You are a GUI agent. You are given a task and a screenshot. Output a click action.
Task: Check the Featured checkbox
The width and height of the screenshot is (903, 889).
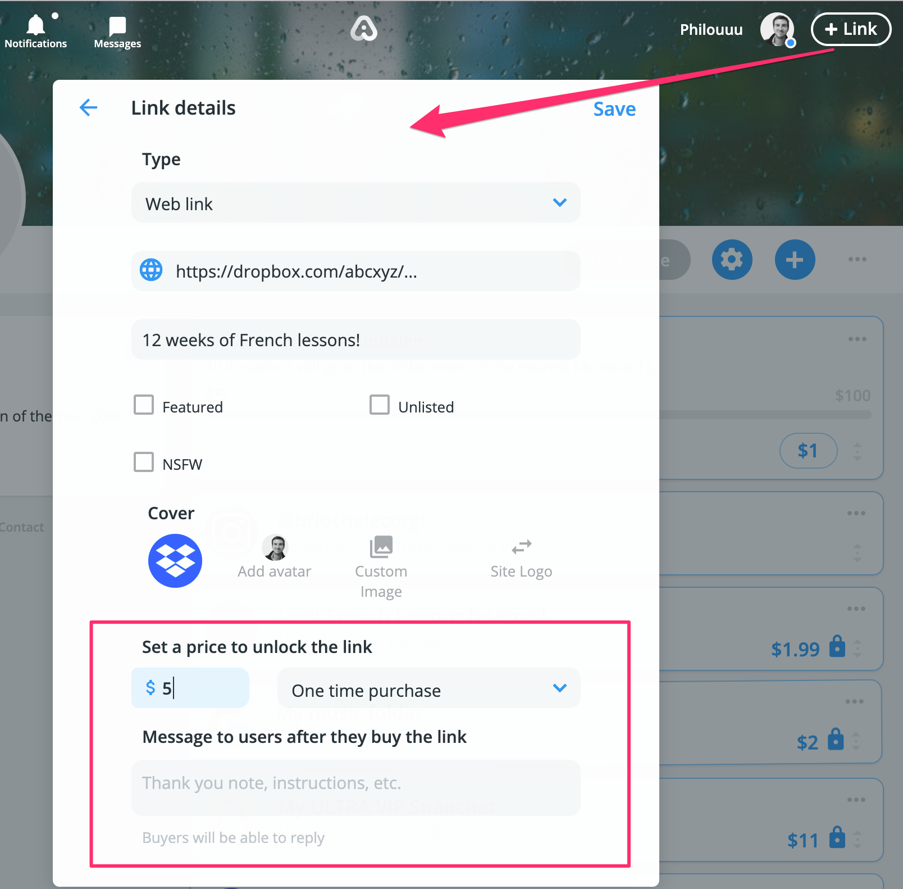point(144,405)
